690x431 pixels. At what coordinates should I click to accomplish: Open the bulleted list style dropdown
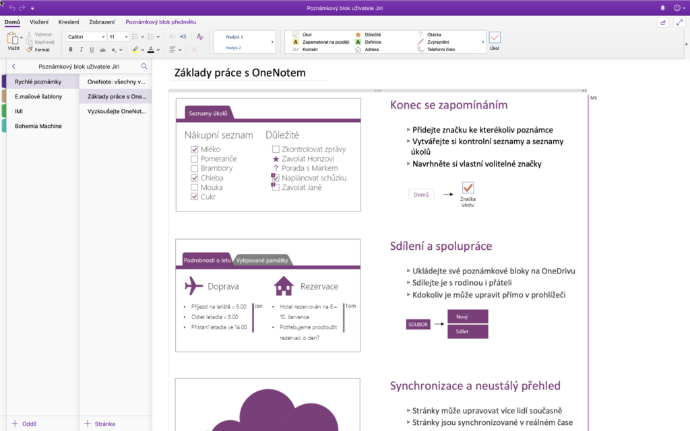(x=142, y=37)
